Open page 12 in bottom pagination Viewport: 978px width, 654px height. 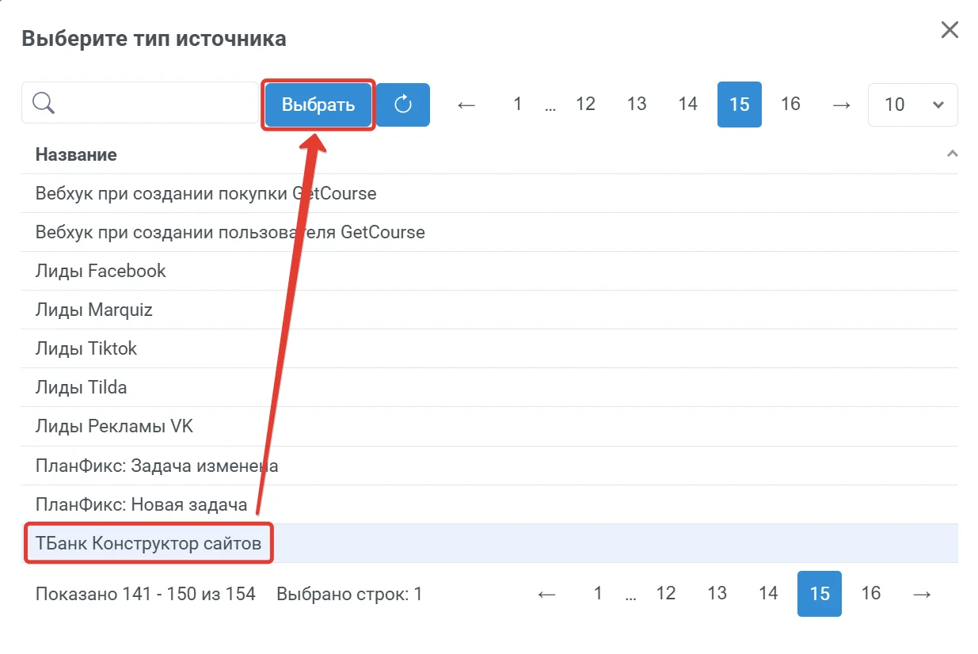coord(666,593)
